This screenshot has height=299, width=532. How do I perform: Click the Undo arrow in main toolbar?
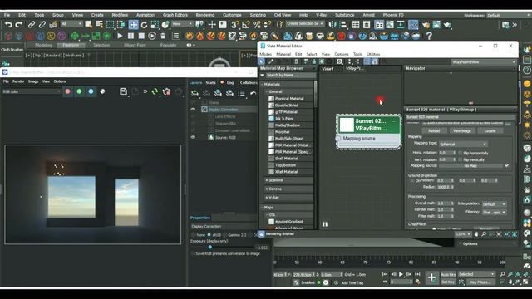point(8,24)
